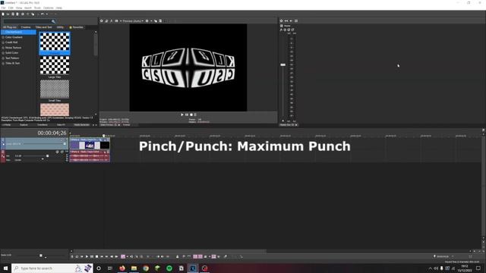Viewport: 486px width, 273px height.
Task: Click inside the plug-in search field
Action: click(x=27, y=21)
